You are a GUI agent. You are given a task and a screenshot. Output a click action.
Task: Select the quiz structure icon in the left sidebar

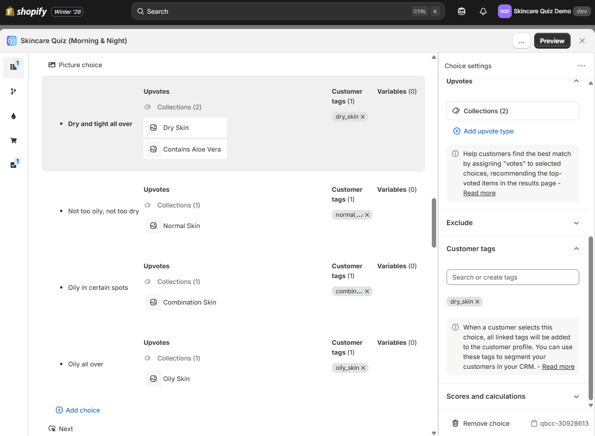click(x=13, y=67)
